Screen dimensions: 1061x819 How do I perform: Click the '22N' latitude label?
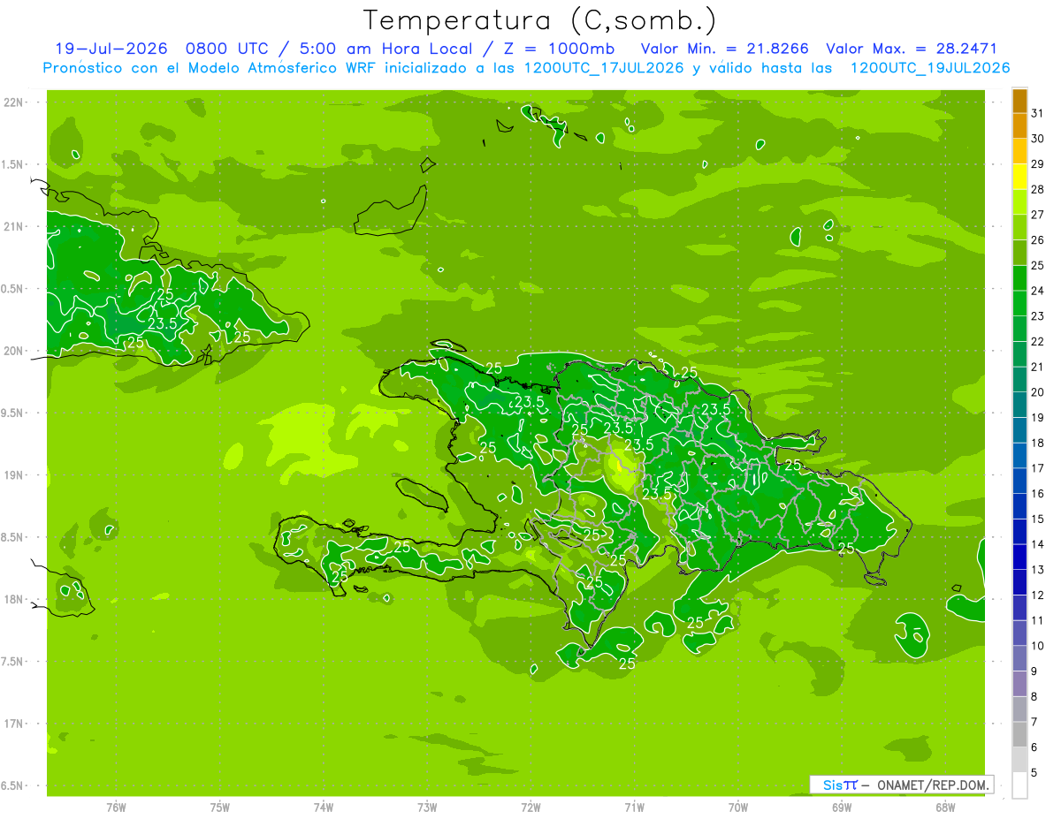pos(14,102)
